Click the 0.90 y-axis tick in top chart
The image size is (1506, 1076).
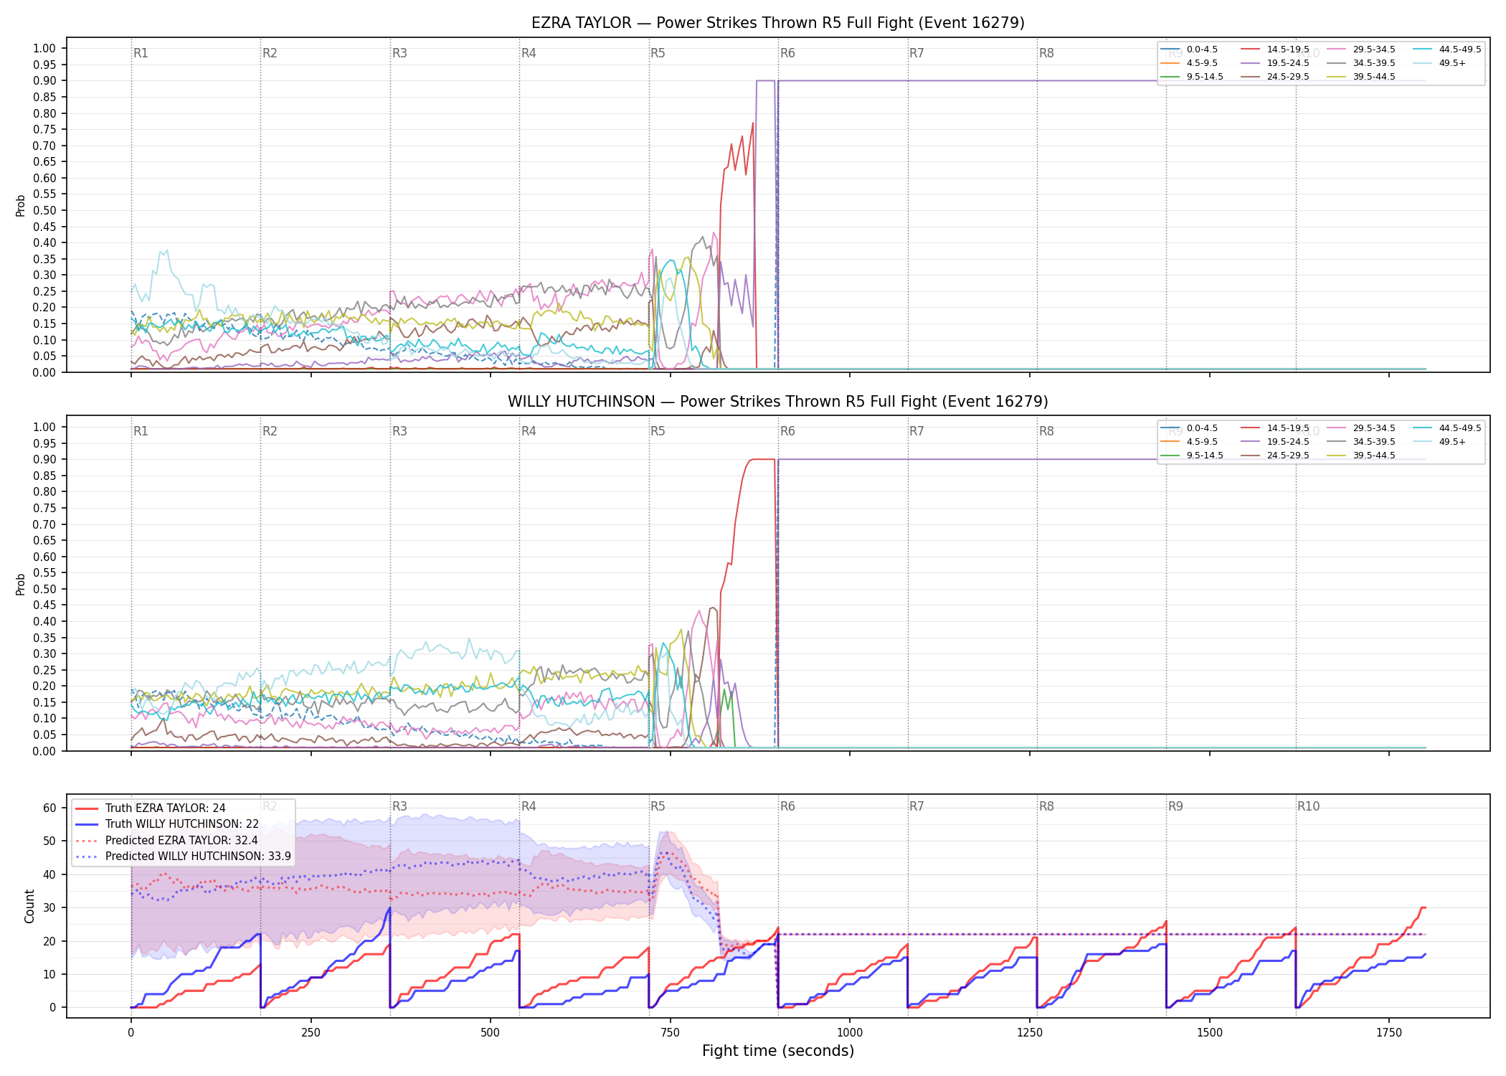(x=44, y=81)
